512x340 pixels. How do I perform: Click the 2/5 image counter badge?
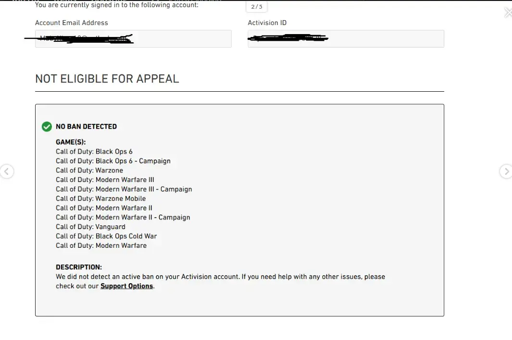[257, 7]
